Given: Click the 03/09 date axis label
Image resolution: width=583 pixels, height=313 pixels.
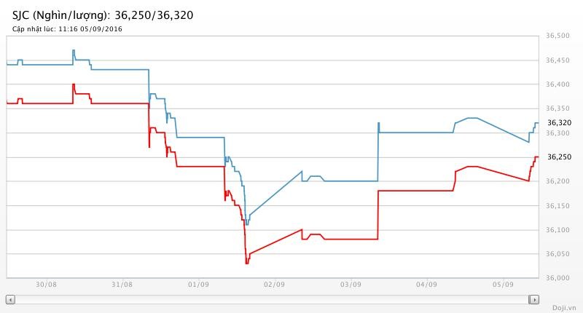Looking at the screenshot, I should (x=350, y=285).
